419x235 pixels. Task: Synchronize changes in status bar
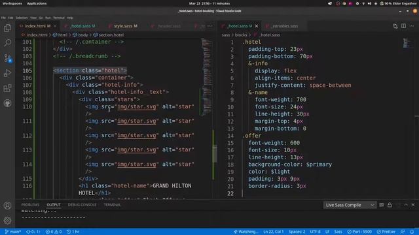point(33,232)
